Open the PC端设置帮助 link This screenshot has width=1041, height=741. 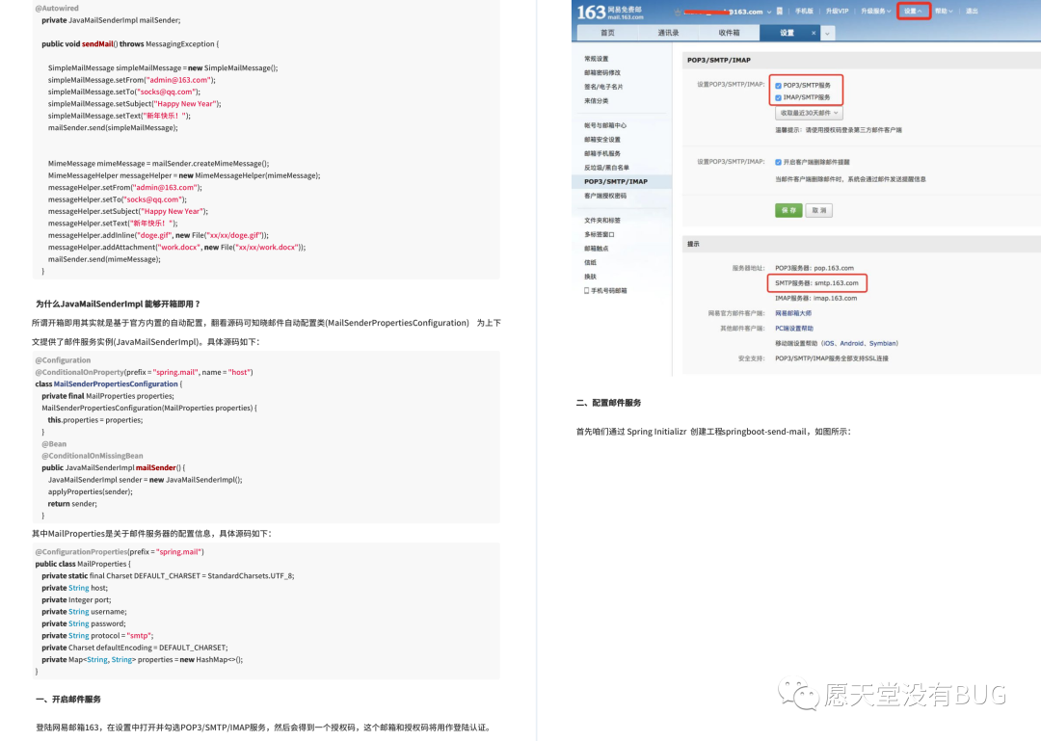coord(794,329)
